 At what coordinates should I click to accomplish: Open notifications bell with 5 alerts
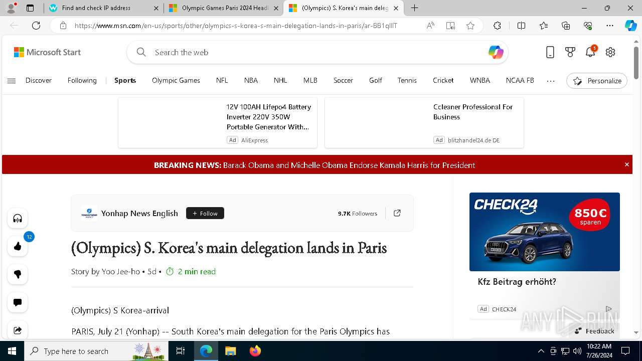(590, 52)
